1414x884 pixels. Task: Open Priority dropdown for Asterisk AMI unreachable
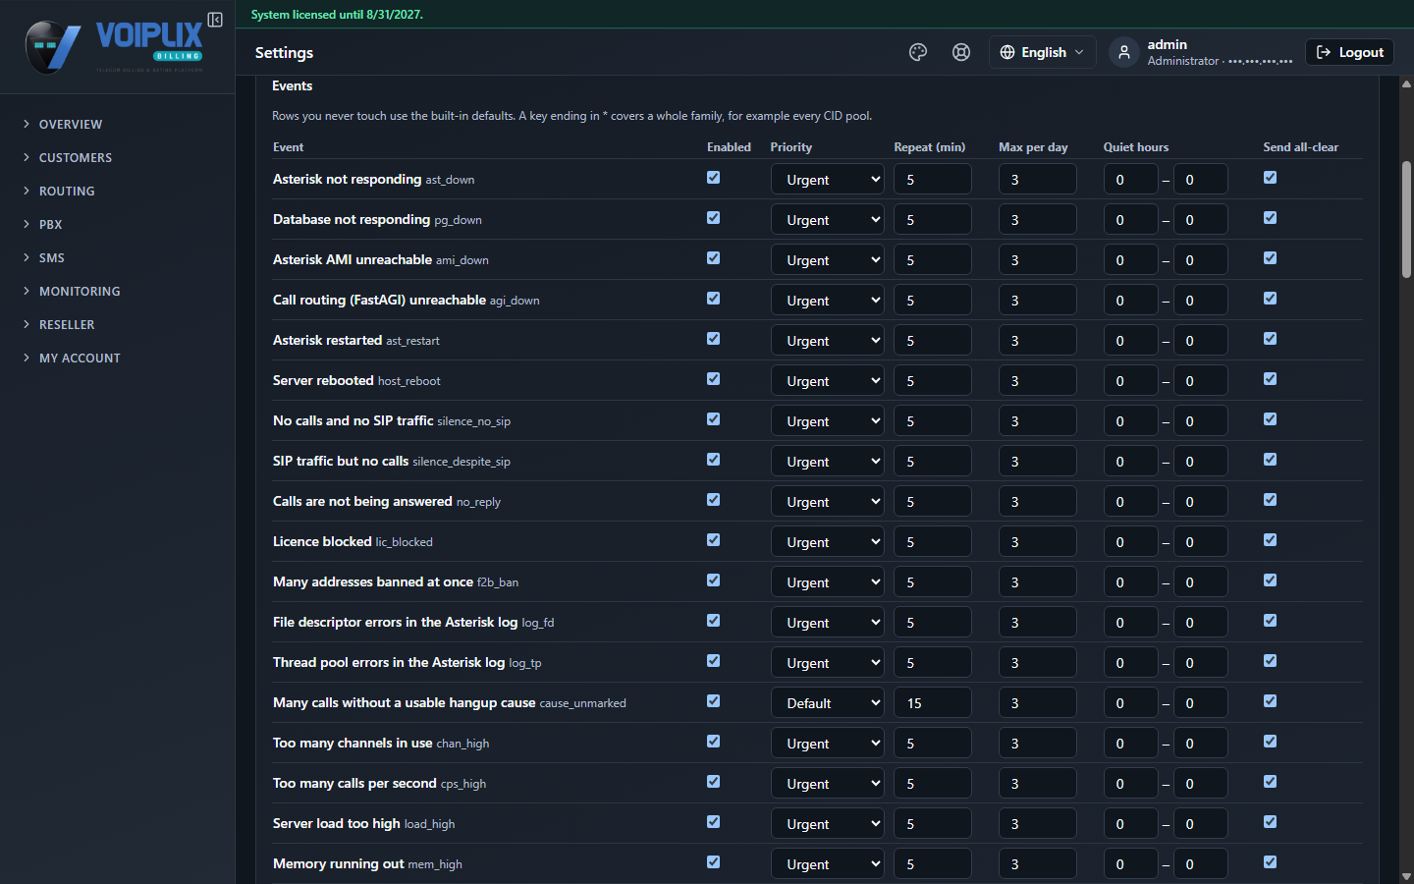828,260
